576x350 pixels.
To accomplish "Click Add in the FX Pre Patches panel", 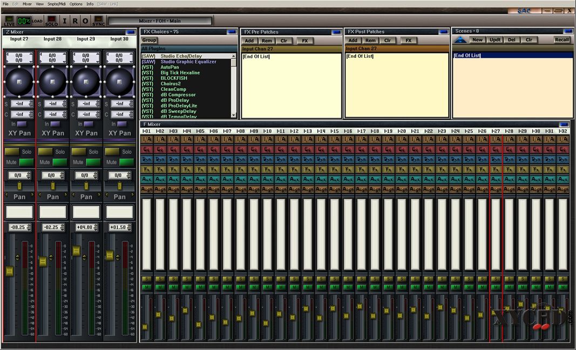I will 249,41.
